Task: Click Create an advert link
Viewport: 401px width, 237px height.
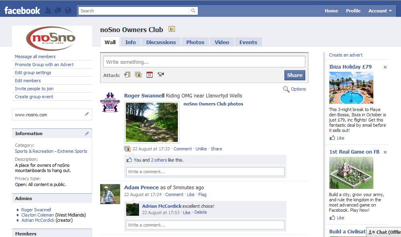Action: tap(345, 55)
